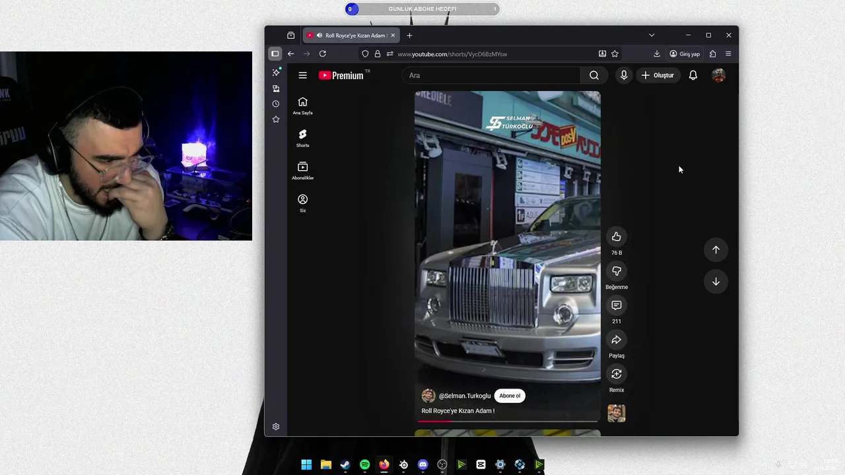Open the Firefox View icon
845x475 pixels.
[290, 35]
